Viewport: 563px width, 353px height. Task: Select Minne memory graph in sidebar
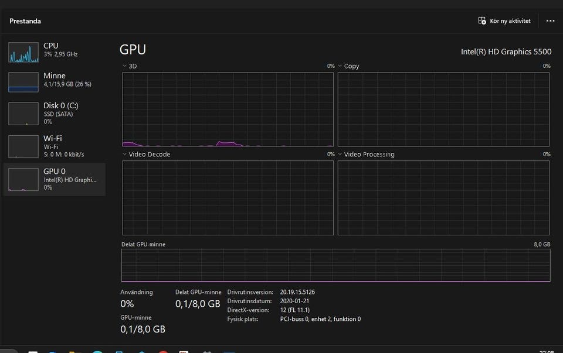[x=23, y=81]
